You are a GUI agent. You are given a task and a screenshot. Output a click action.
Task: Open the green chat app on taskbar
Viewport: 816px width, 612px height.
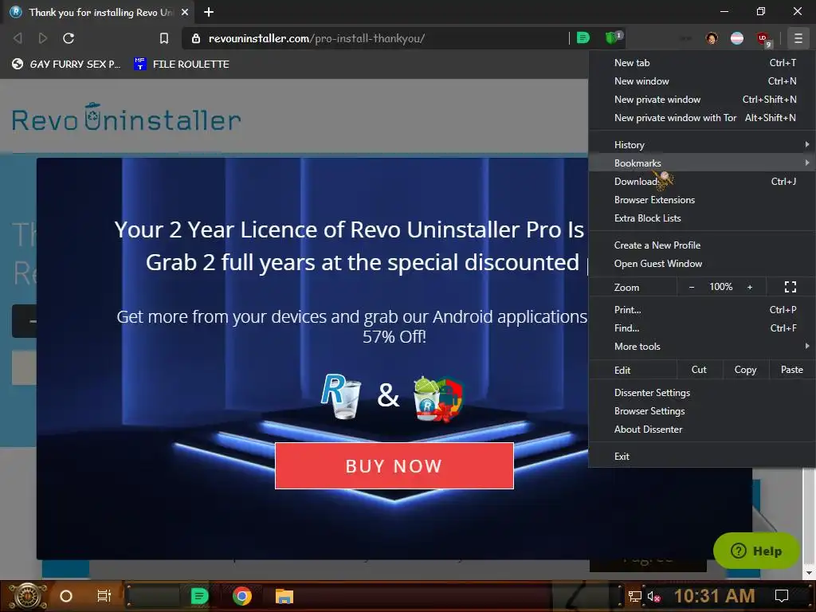pyautogui.click(x=199, y=596)
